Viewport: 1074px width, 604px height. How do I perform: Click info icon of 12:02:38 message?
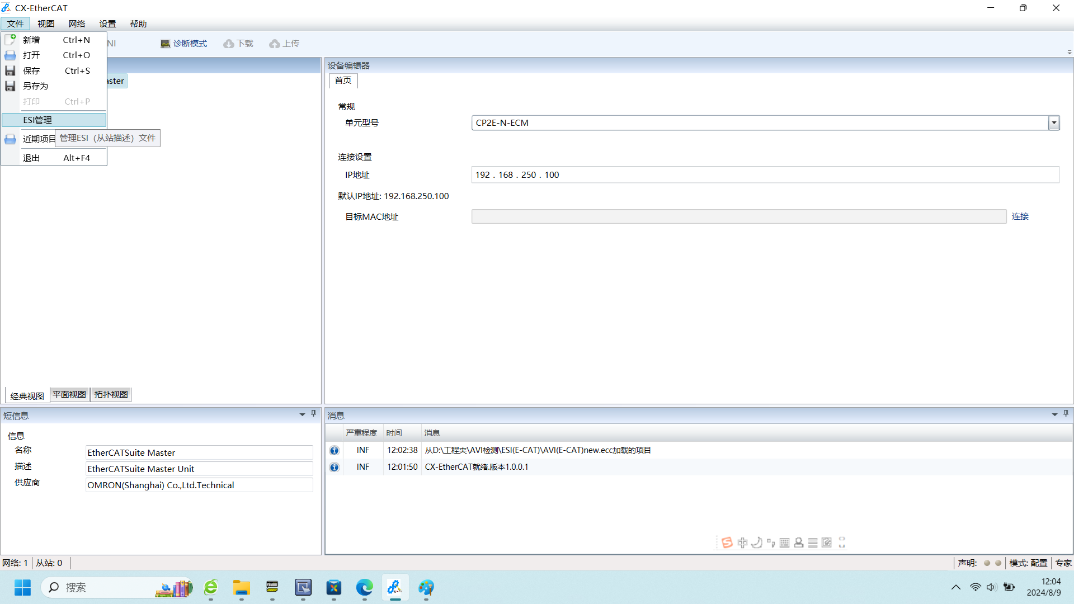tap(334, 450)
